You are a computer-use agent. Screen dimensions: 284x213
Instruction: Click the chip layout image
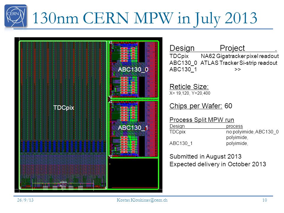click(88, 115)
